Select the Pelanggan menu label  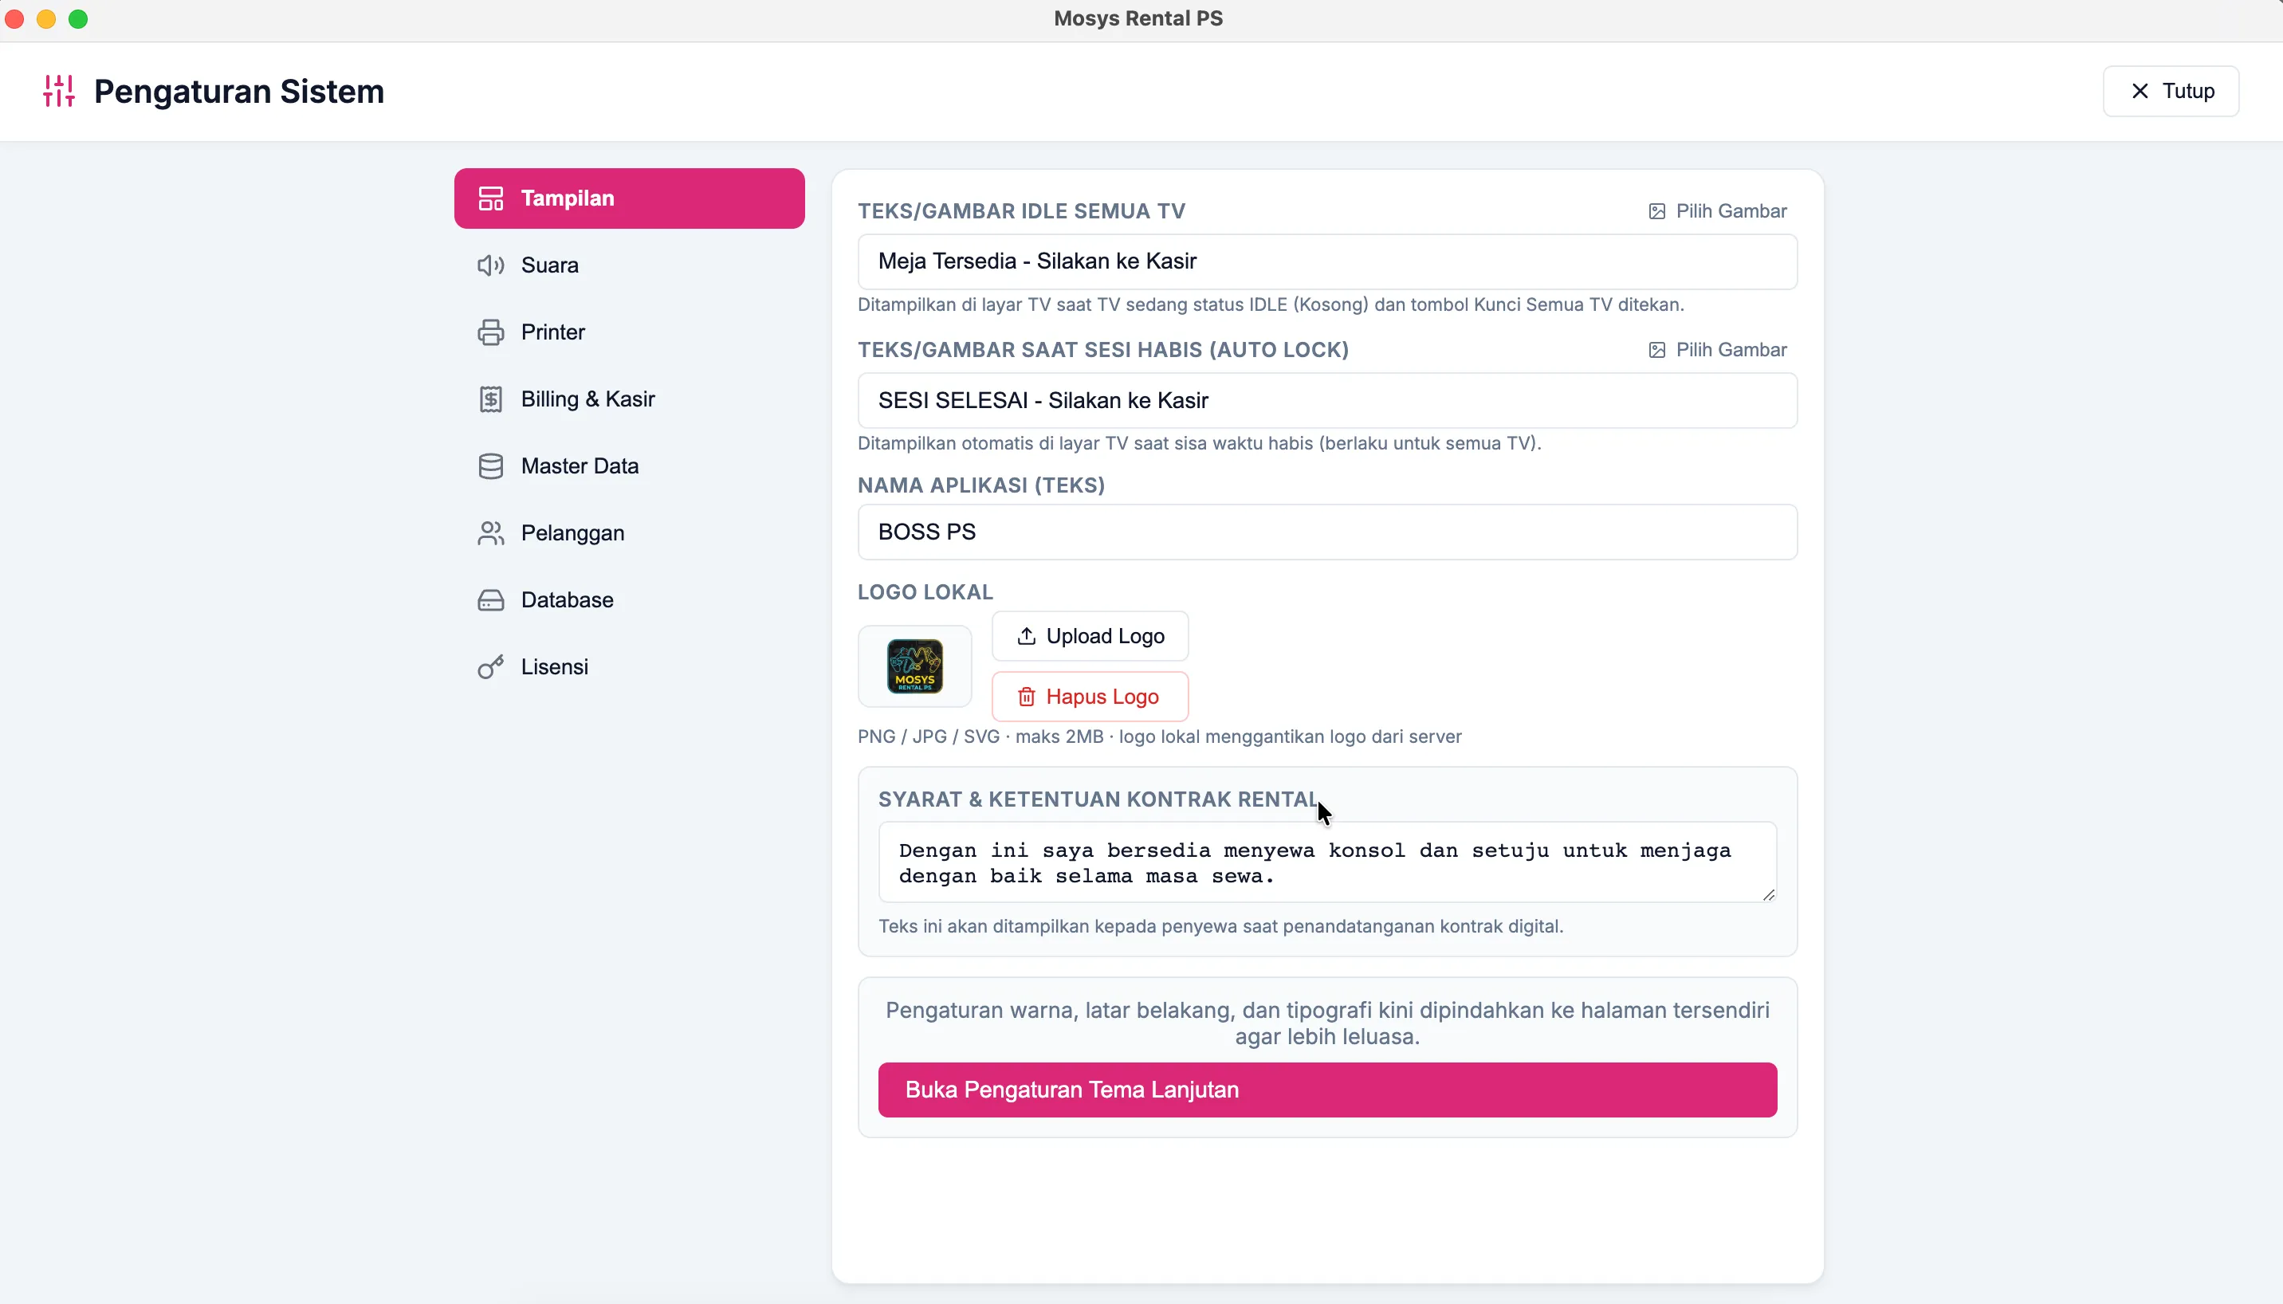[x=572, y=533]
